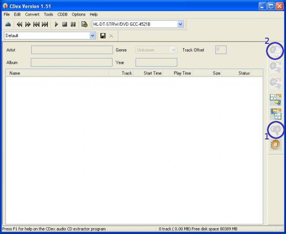
Task: Open the Default profile dropdown
Action: (93, 36)
